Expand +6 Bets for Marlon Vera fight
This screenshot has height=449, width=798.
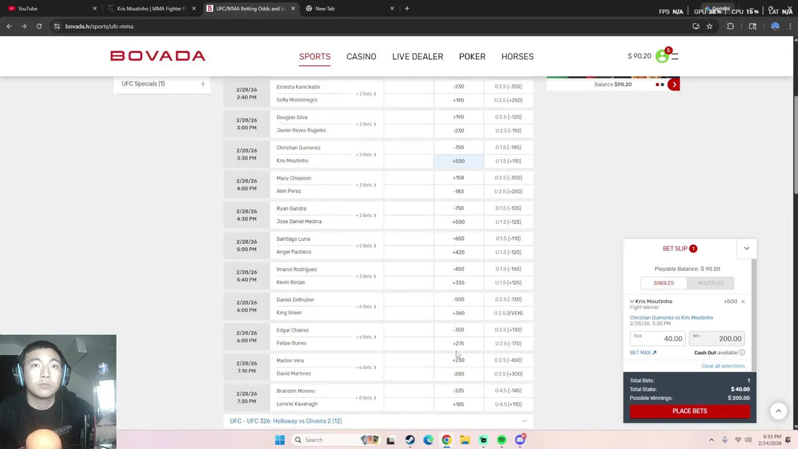pos(366,367)
